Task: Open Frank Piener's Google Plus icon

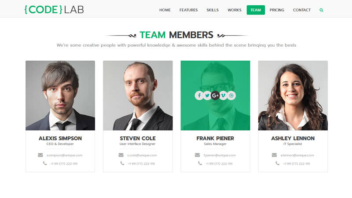Action: tap(215, 95)
